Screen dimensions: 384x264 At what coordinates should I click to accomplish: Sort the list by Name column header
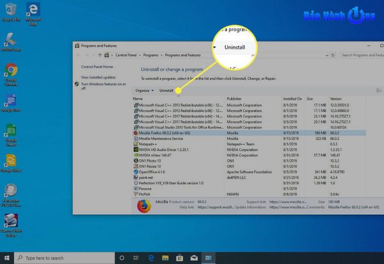click(138, 99)
